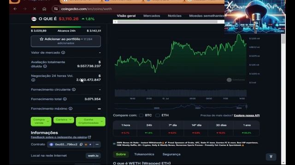Open the browser home page icon

coord(44,9)
